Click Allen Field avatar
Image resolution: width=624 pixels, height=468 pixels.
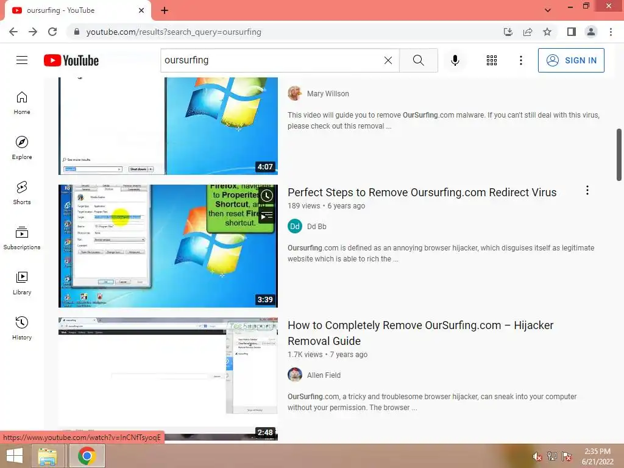(x=295, y=375)
